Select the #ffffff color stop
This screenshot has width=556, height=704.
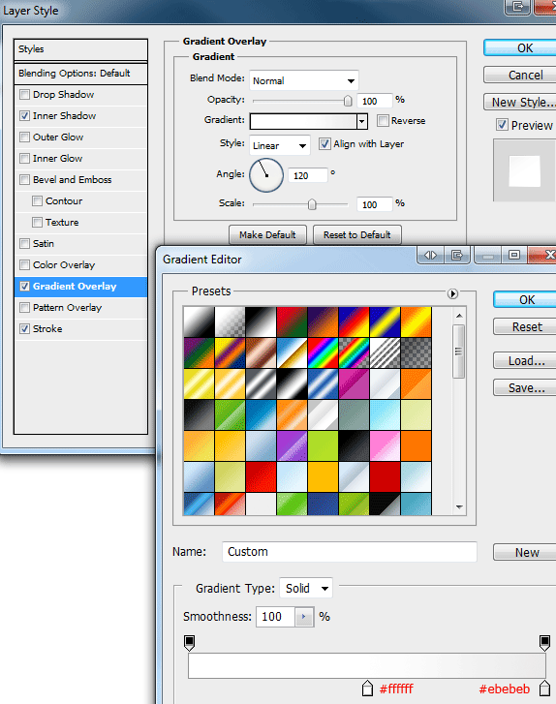coord(367,688)
